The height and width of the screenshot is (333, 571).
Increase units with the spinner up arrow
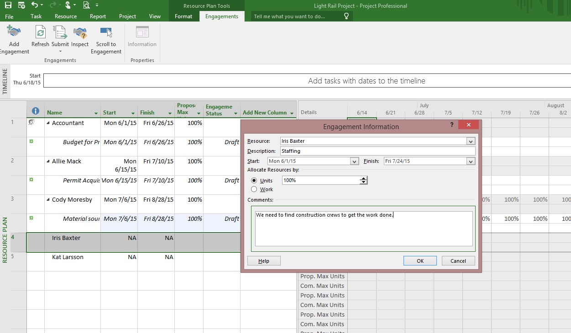coord(363,178)
